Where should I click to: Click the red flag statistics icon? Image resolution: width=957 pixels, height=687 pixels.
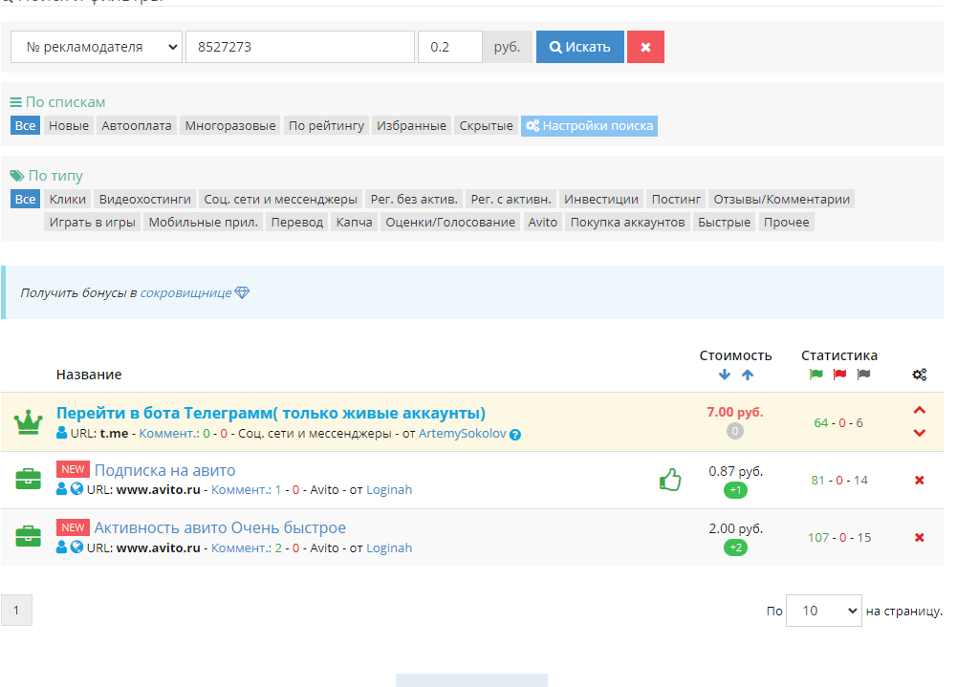(839, 374)
